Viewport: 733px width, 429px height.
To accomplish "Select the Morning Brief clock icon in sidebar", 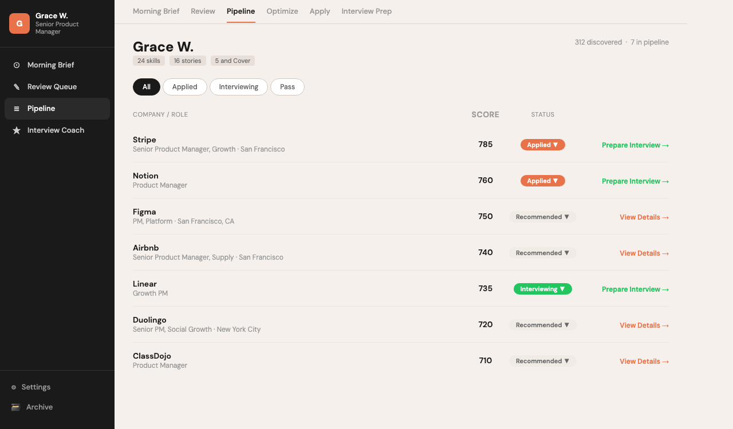I will [17, 65].
